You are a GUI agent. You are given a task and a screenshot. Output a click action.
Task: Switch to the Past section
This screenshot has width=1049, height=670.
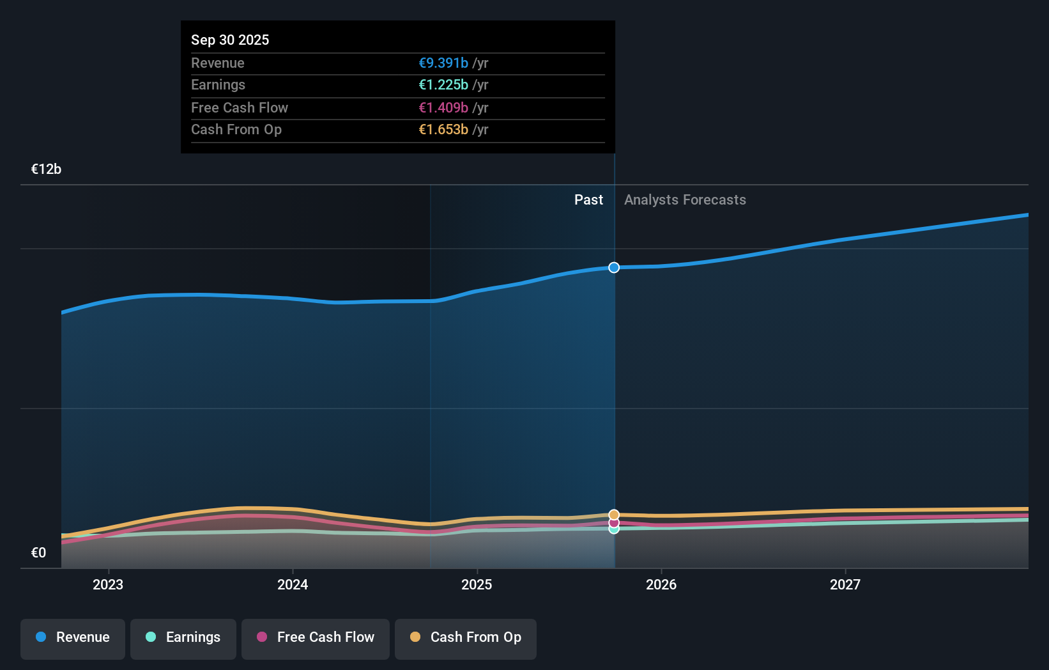[x=588, y=199]
